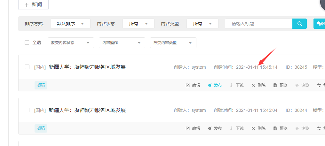Click creation time 2021-01-11 15:45:04

257,110
